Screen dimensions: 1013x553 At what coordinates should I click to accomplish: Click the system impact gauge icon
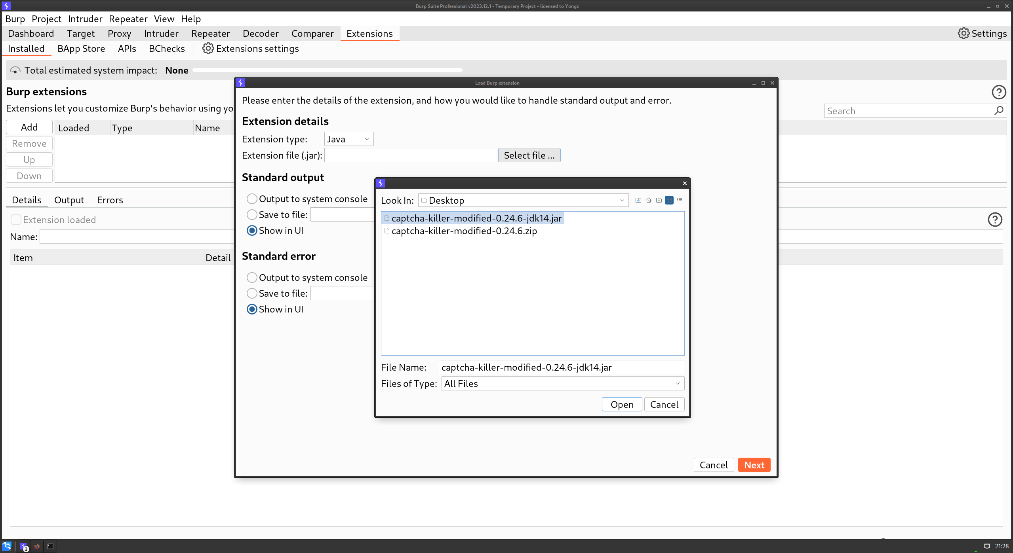tap(15, 70)
